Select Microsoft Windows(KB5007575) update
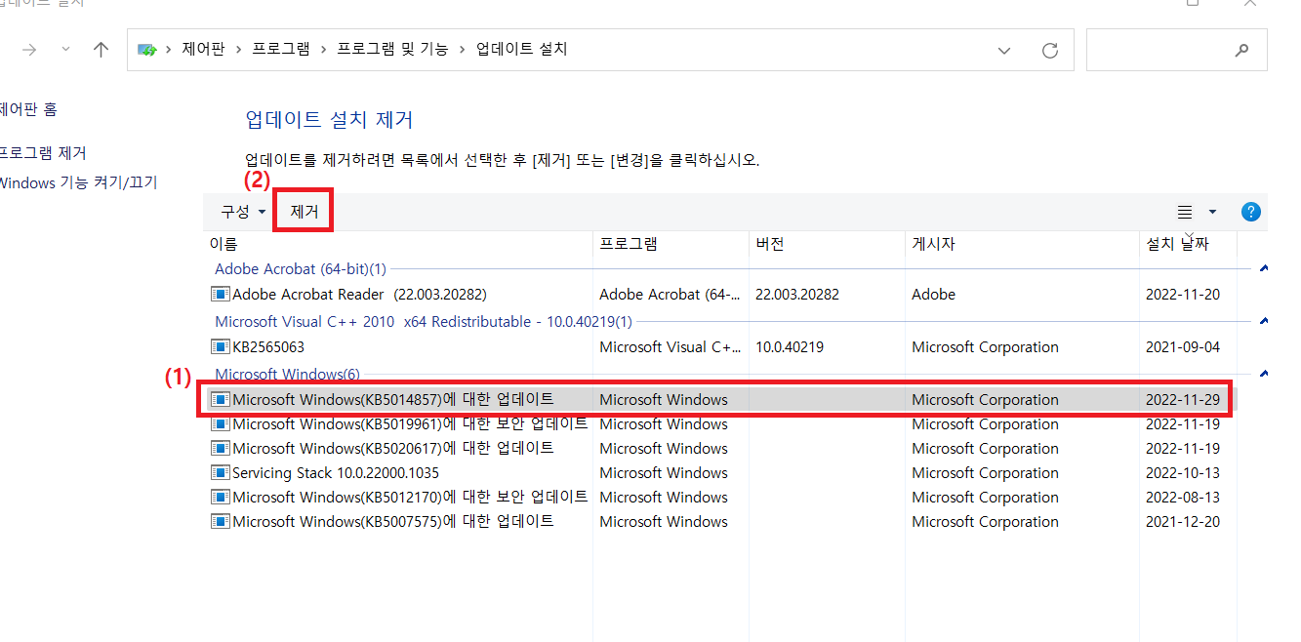Image resolution: width=1301 pixels, height=642 pixels. tap(719, 522)
